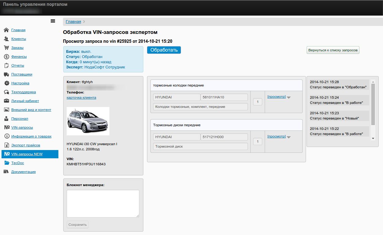
Task: Click VIN text KMHBT51HP3U116843
Action: (86, 164)
